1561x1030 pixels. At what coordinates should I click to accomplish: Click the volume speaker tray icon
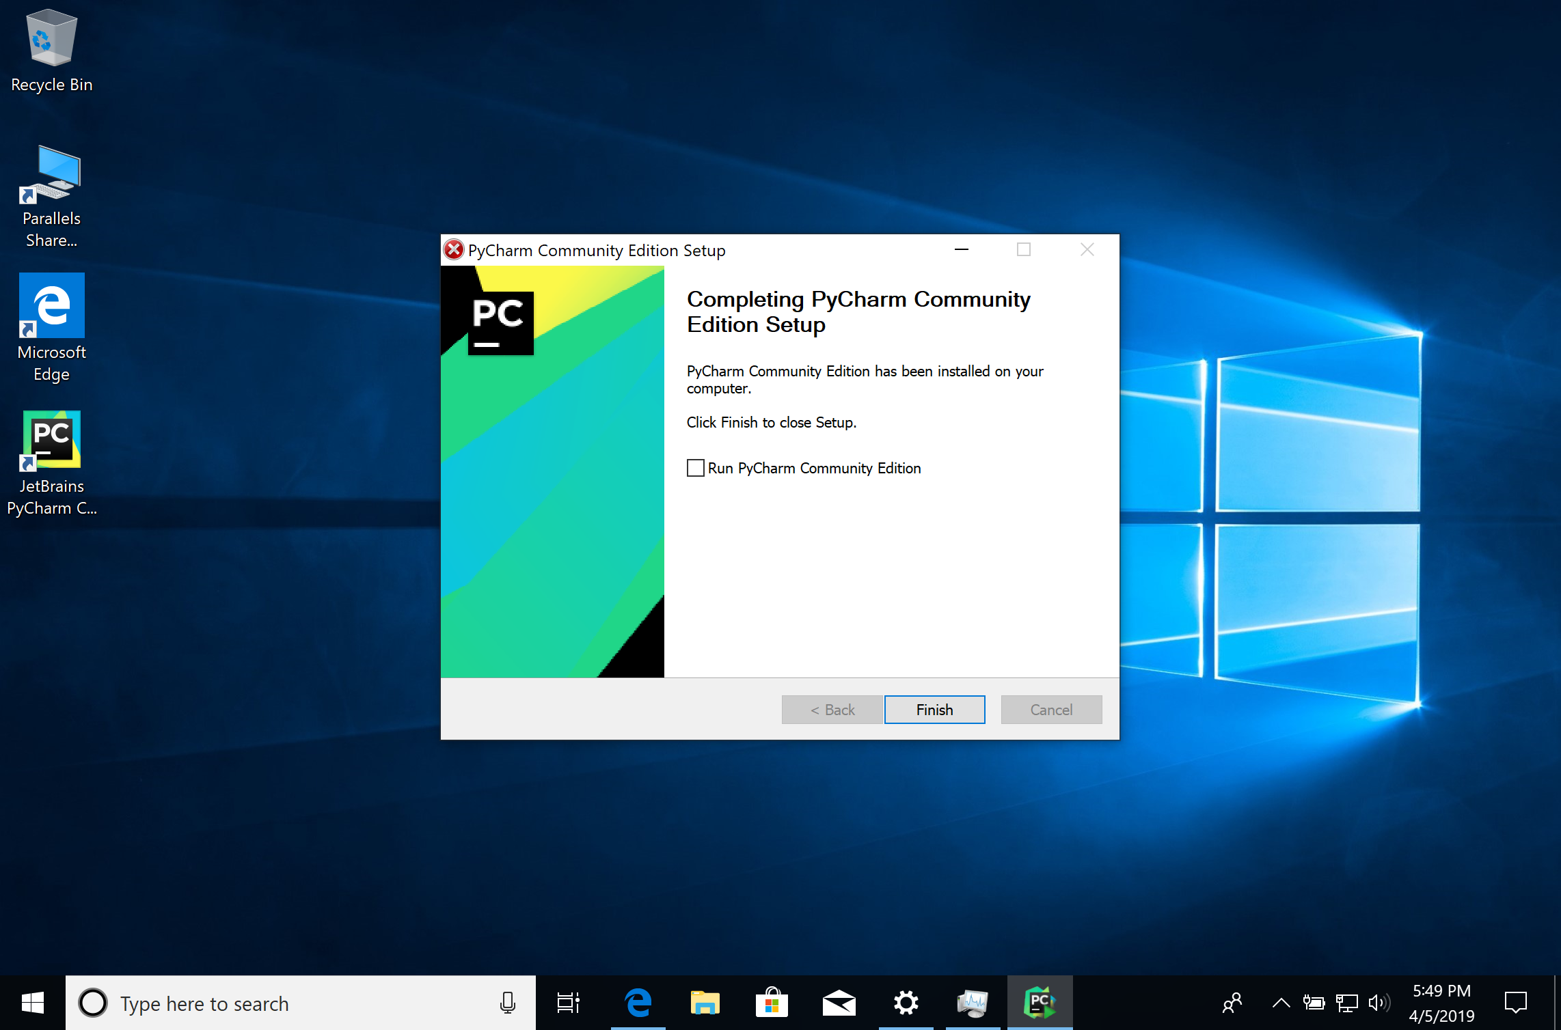pyautogui.click(x=1379, y=1003)
